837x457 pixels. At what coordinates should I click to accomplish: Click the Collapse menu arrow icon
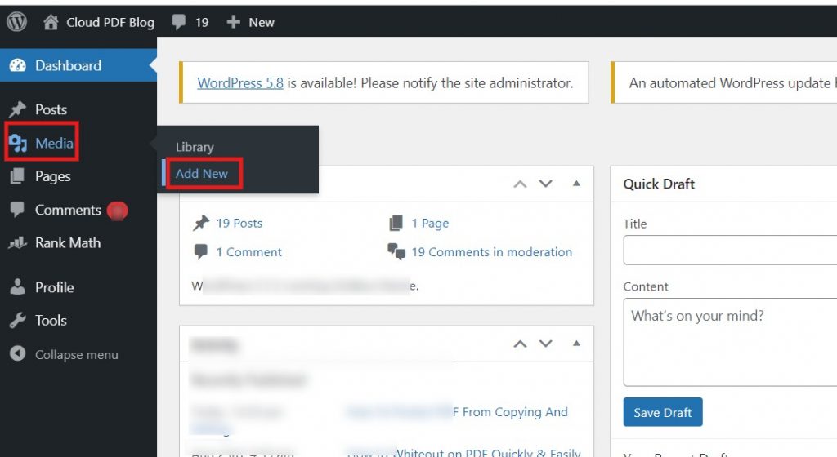(x=18, y=353)
